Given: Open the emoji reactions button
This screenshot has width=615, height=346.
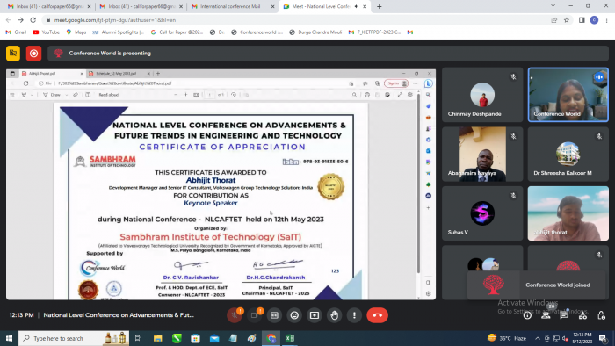Looking at the screenshot, I should click(294, 315).
